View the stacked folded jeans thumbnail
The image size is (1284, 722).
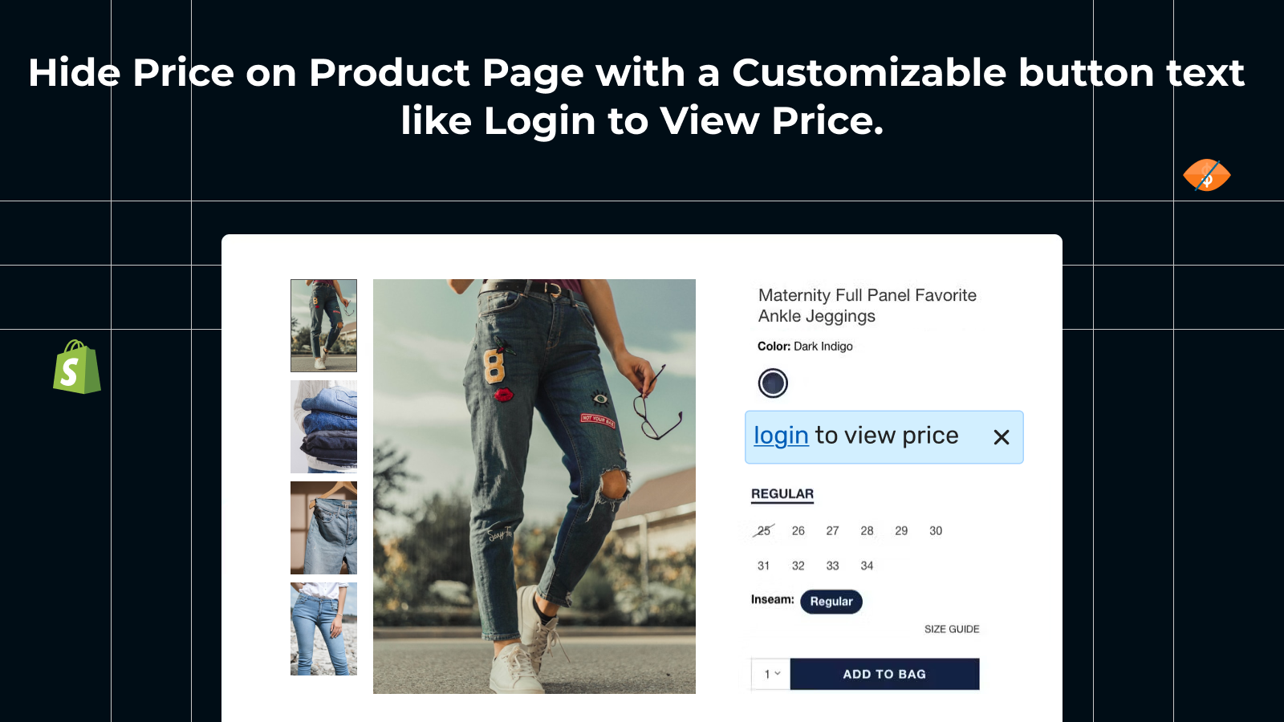323,427
